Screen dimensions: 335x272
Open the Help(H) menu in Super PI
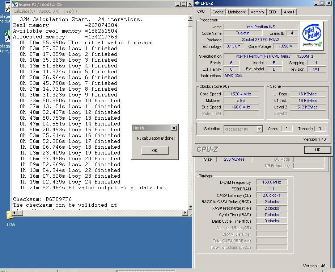coord(70,11)
